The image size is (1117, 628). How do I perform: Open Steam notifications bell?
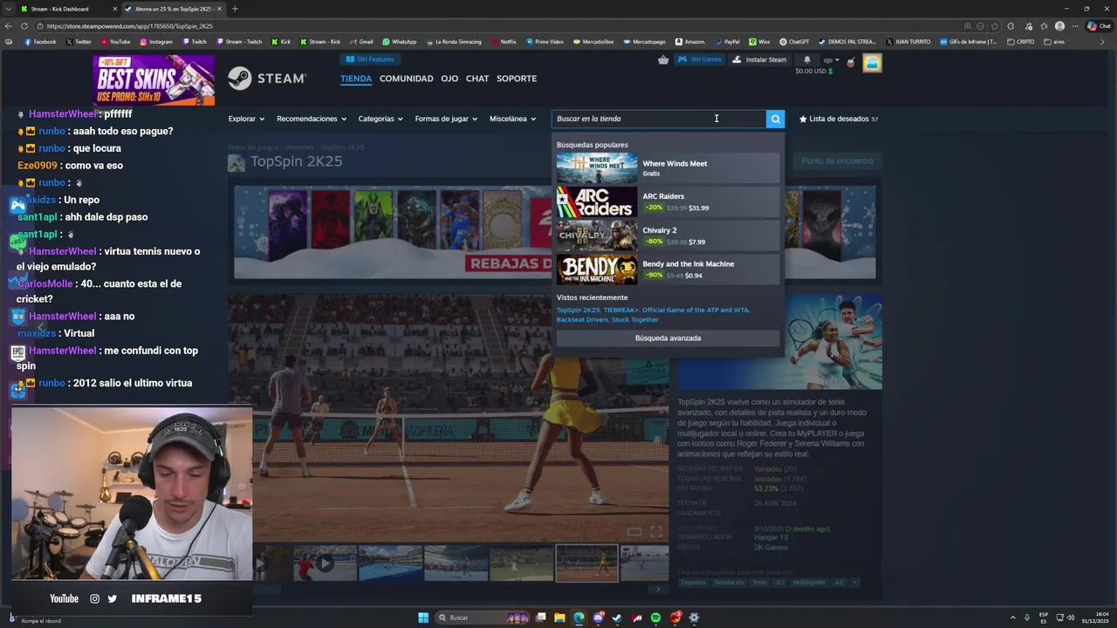pyautogui.click(x=807, y=60)
